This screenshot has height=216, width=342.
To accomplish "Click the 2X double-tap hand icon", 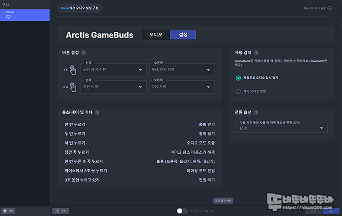I will click(73, 87).
